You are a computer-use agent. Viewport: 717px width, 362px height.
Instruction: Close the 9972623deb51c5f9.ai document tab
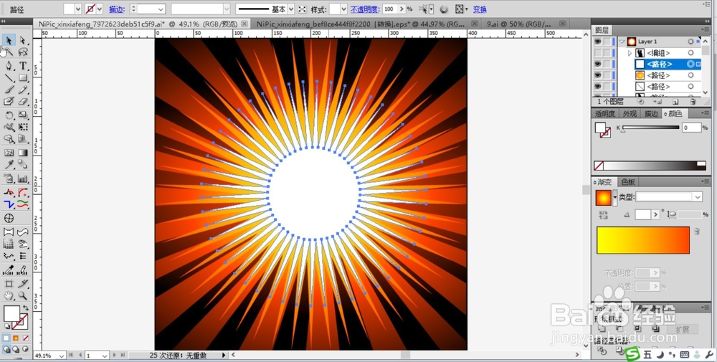244,24
